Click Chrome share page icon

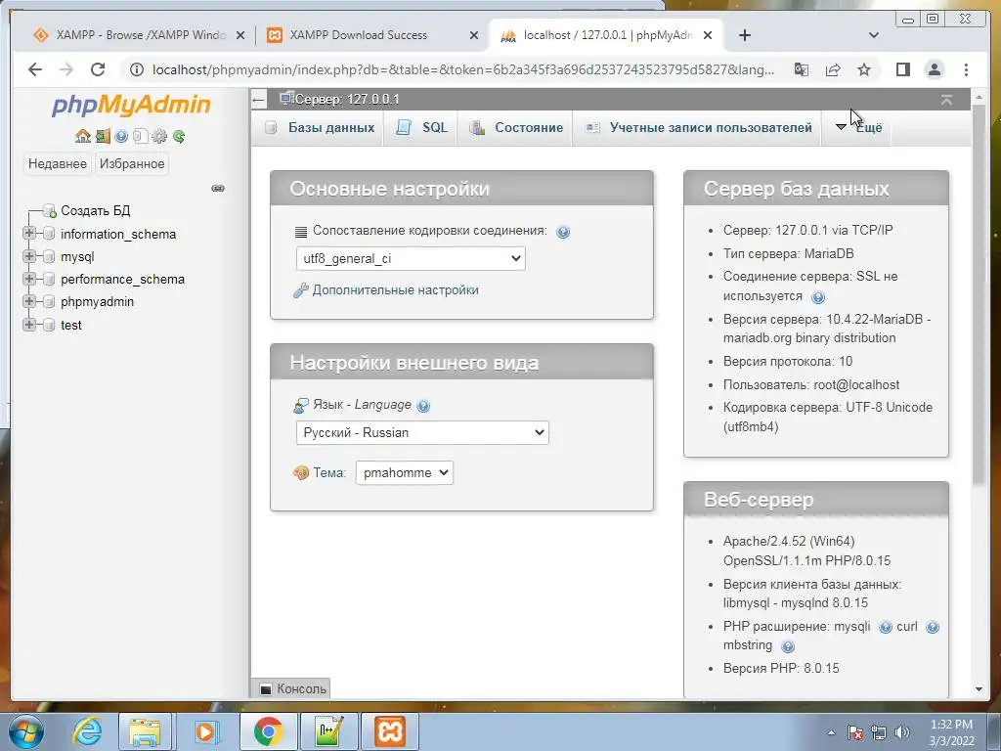[x=833, y=69]
